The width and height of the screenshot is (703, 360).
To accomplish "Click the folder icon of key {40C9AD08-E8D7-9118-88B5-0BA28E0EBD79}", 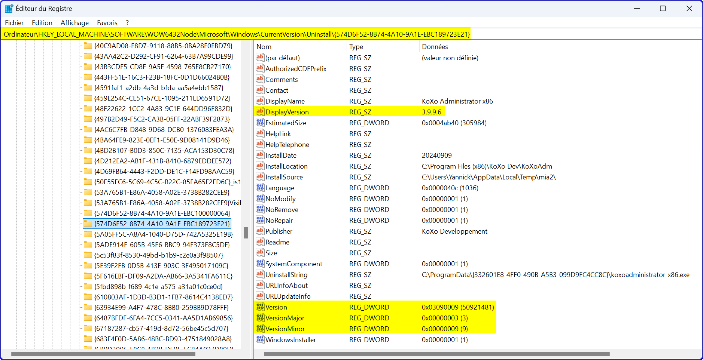I will [88, 46].
